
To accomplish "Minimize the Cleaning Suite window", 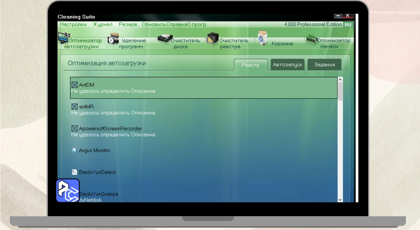I will click(x=338, y=16).
